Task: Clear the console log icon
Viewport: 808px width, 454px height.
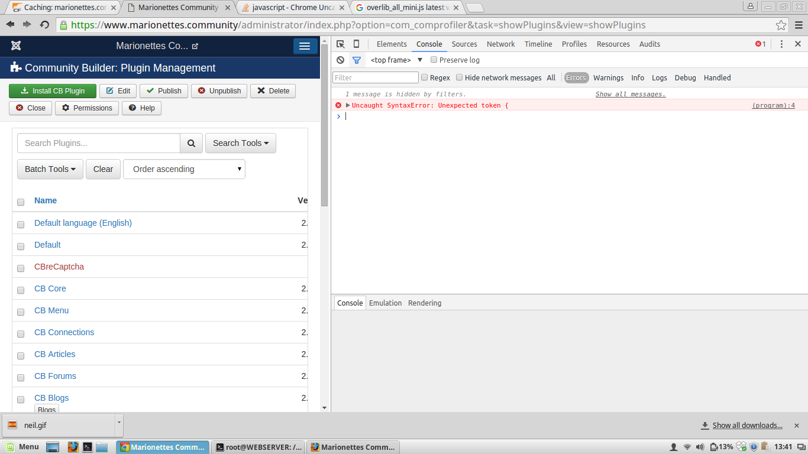Action: click(x=340, y=60)
